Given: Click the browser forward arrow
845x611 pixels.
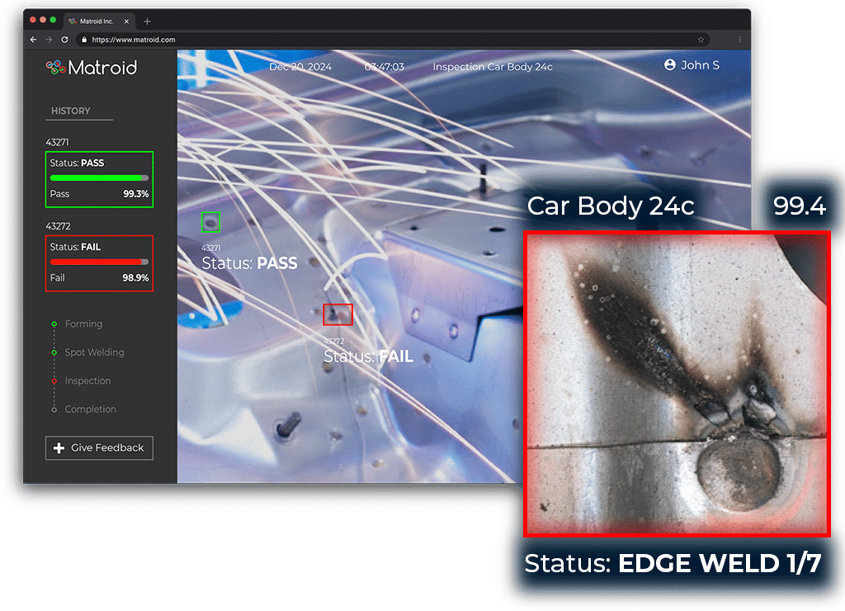Looking at the screenshot, I should pyautogui.click(x=49, y=40).
